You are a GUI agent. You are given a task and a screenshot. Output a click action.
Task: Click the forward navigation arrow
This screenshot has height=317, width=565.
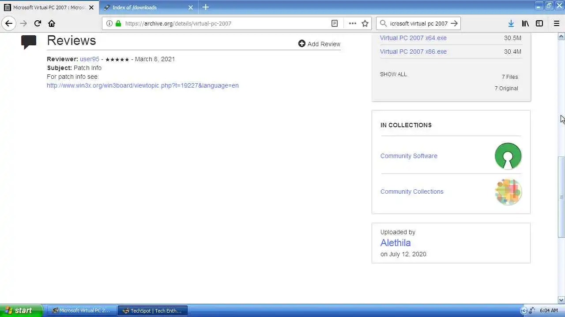click(x=23, y=23)
